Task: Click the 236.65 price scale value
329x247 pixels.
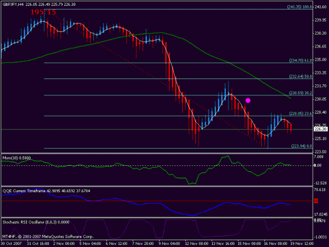Action: [321, 46]
